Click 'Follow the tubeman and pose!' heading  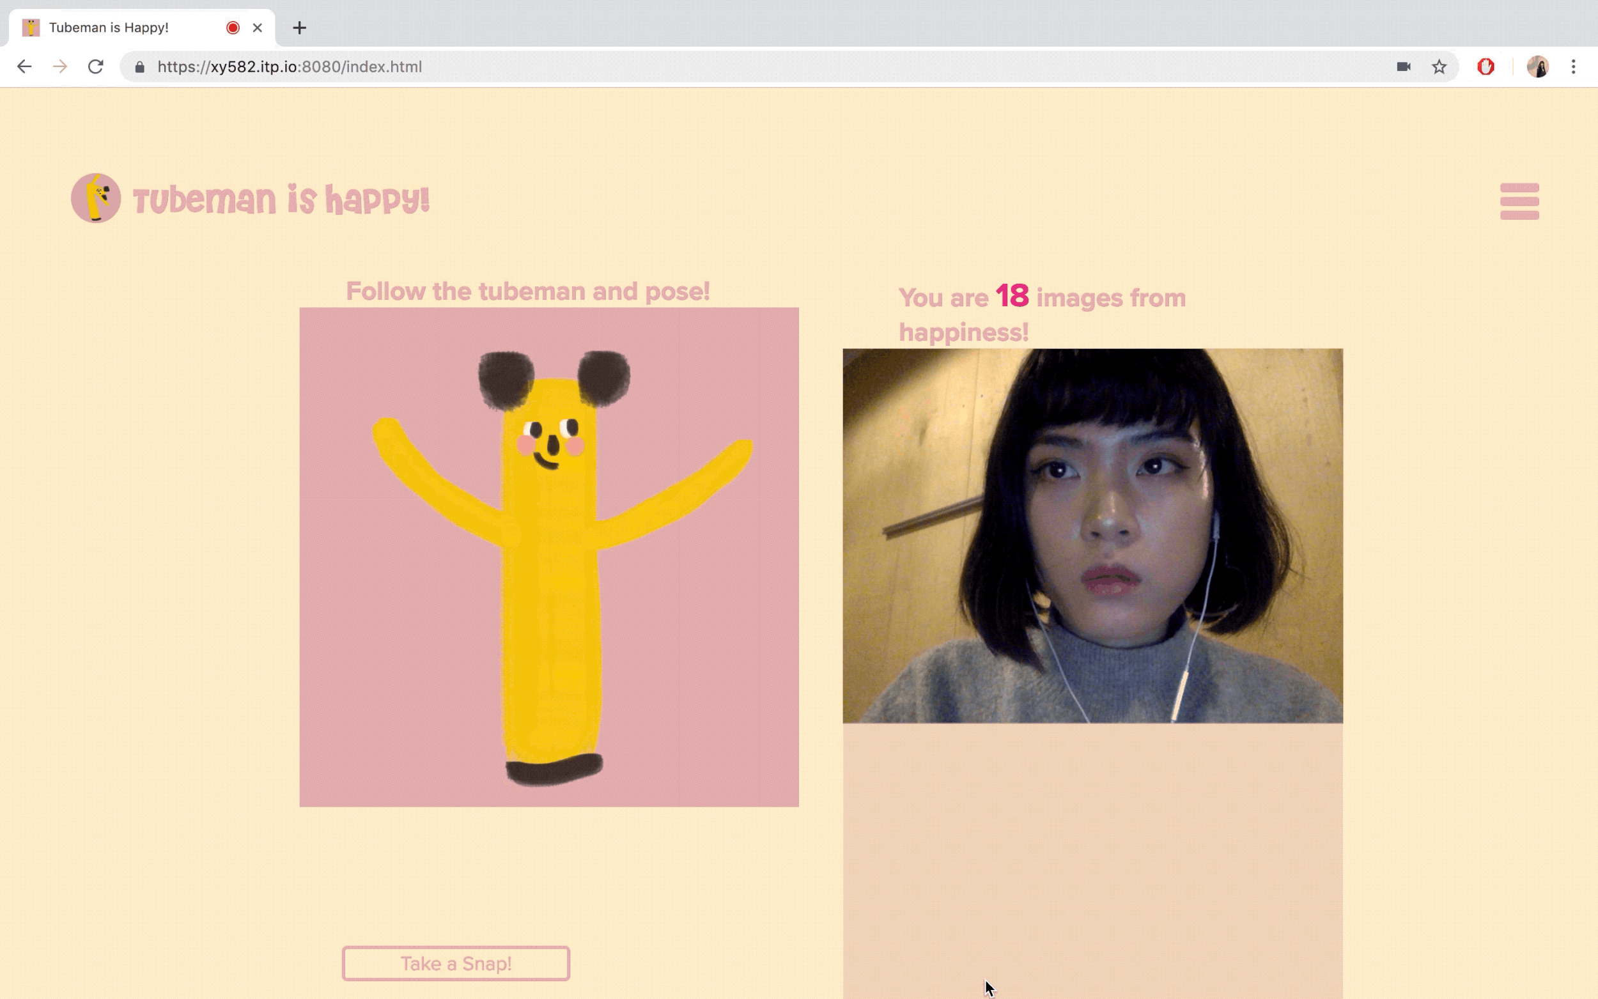tap(528, 291)
